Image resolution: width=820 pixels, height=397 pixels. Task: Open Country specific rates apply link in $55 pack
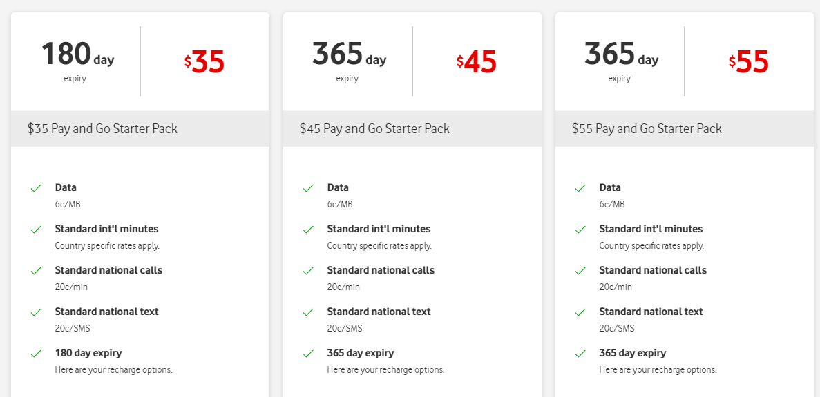click(651, 245)
